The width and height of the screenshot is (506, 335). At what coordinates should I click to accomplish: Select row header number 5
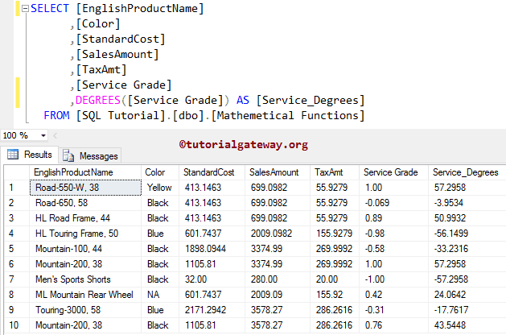tap(17, 249)
